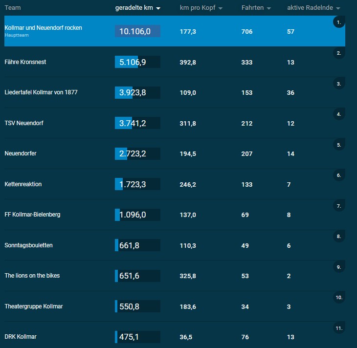This screenshot has height=348, width=357.
Task: Click the Team column header
Action: click(x=13, y=8)
